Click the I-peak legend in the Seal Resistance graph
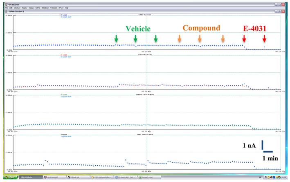The height and width of the screenshot is (182, 290). 64,135
